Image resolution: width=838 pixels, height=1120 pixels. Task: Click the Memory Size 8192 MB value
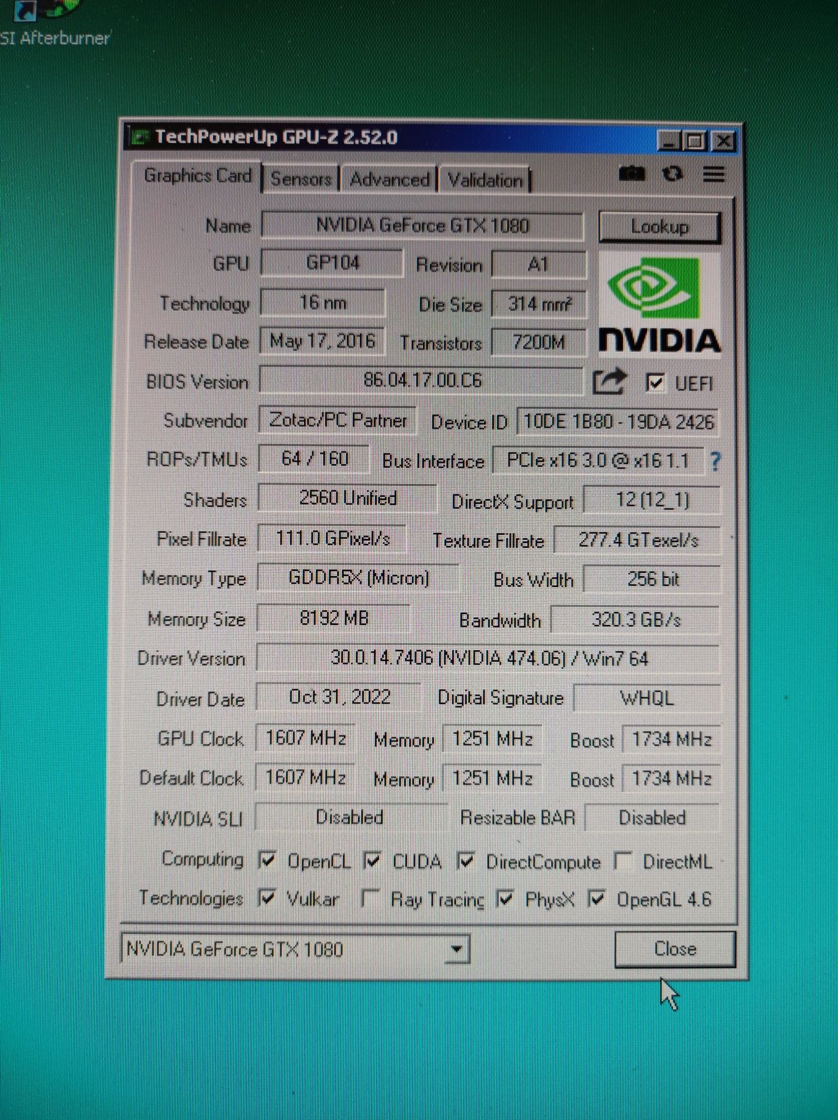pos(333,619)
